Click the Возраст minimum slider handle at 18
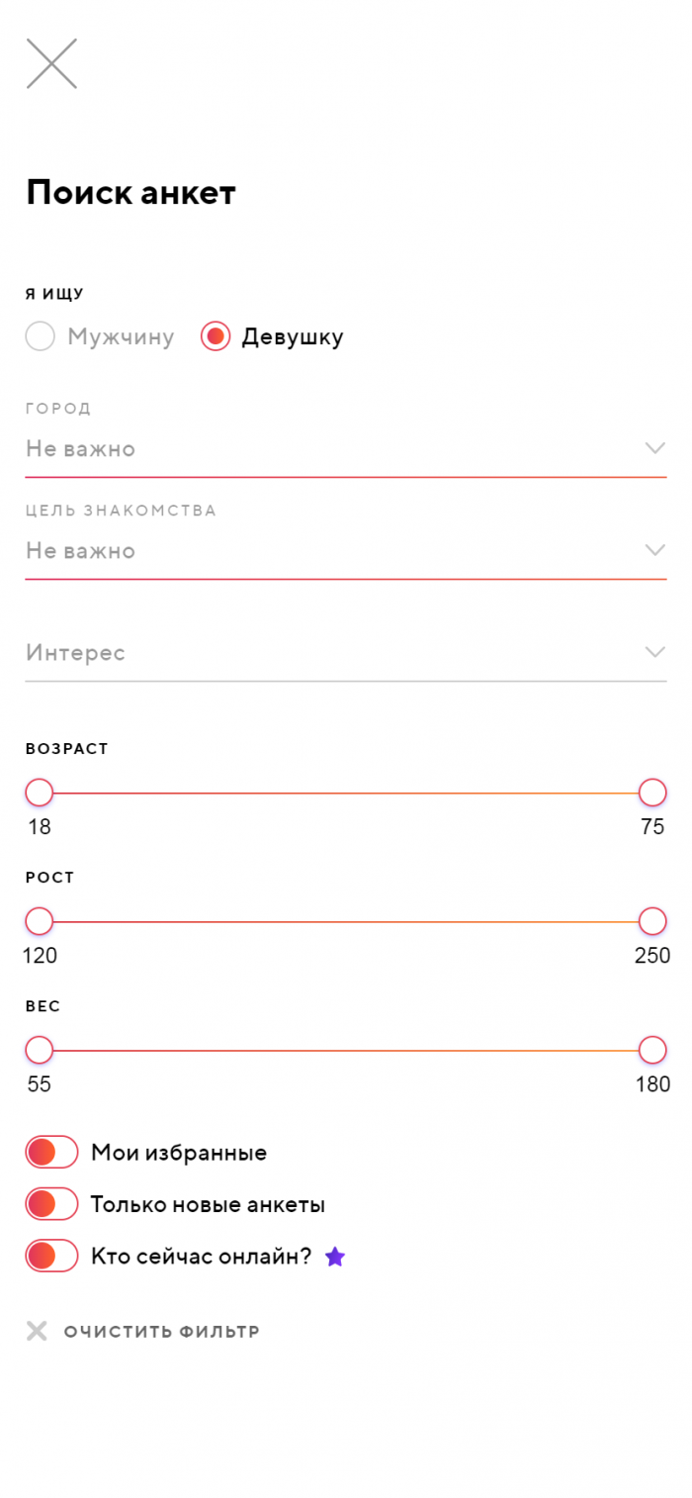692x1498 pixels. coord(40,793)
